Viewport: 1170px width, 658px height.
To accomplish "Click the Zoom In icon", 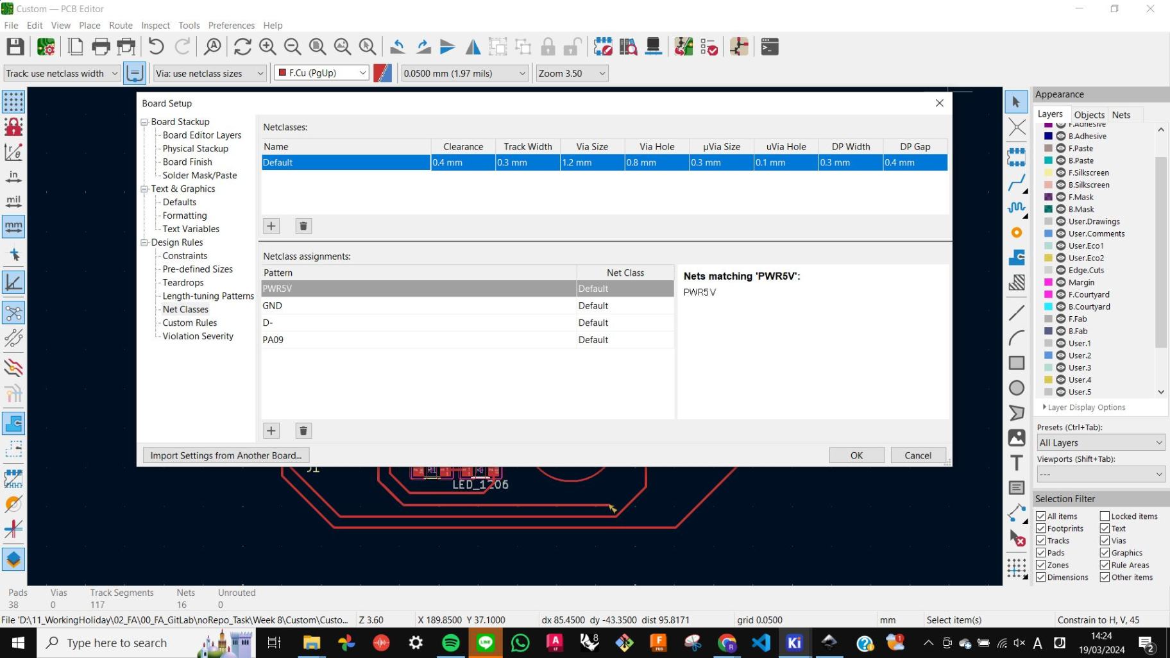I will (x=267, y=47).
